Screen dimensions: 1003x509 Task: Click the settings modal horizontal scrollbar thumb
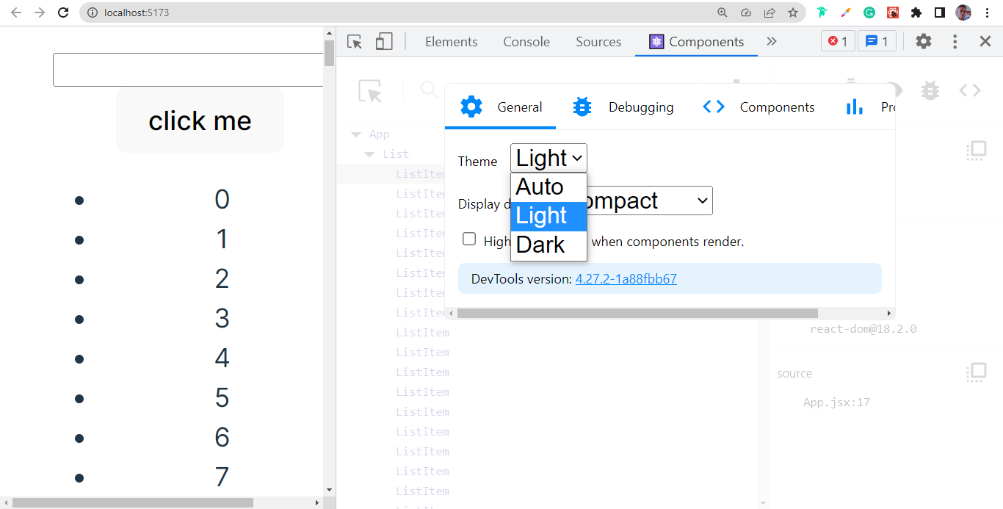637,313
